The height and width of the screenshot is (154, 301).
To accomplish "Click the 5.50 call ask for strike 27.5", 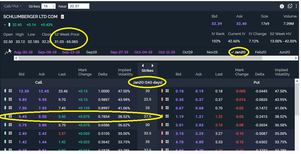I will 43,116.
